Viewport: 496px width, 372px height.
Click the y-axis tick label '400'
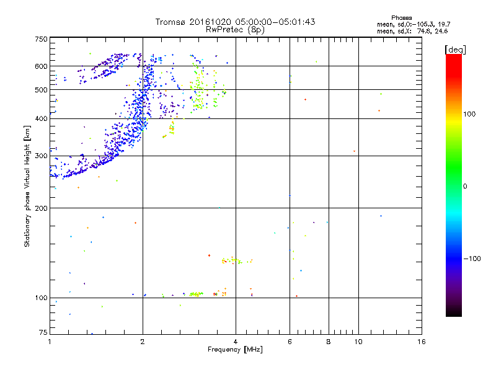[x=41, y=118]
